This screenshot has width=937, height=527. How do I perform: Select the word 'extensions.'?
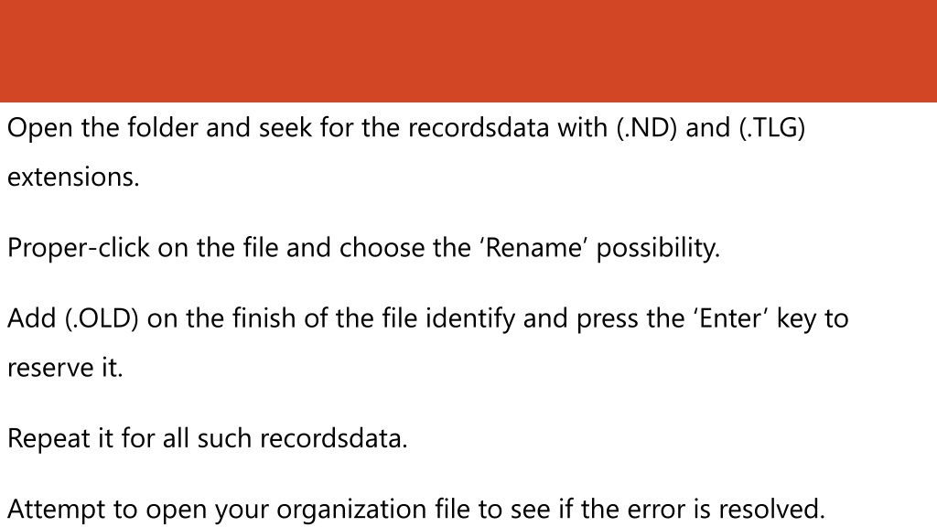tap(73, 177)
